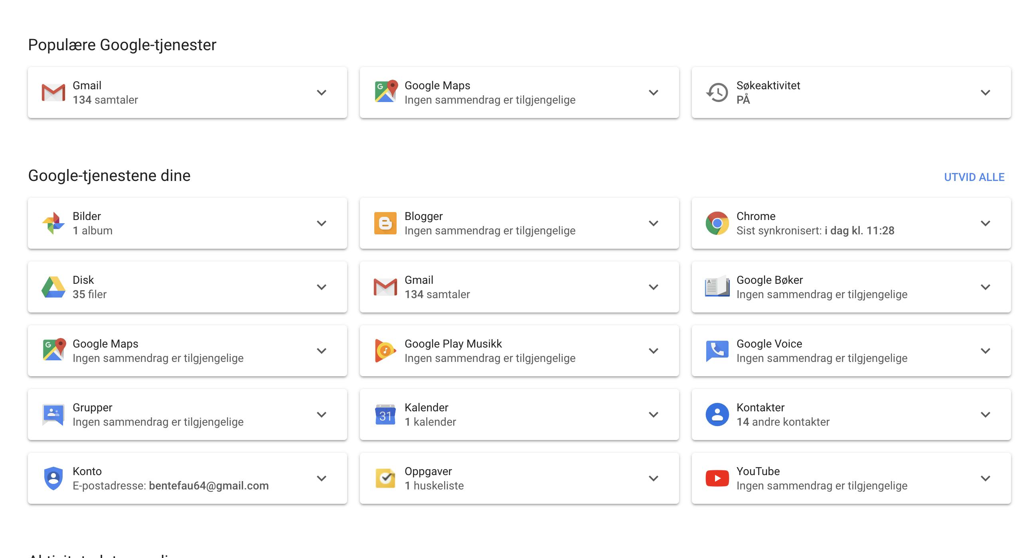The height and width of the screenshot is (558, 1035).
Task: Click the Chrome browser icon
Action: pyautogui.click(x=717, y=223)
